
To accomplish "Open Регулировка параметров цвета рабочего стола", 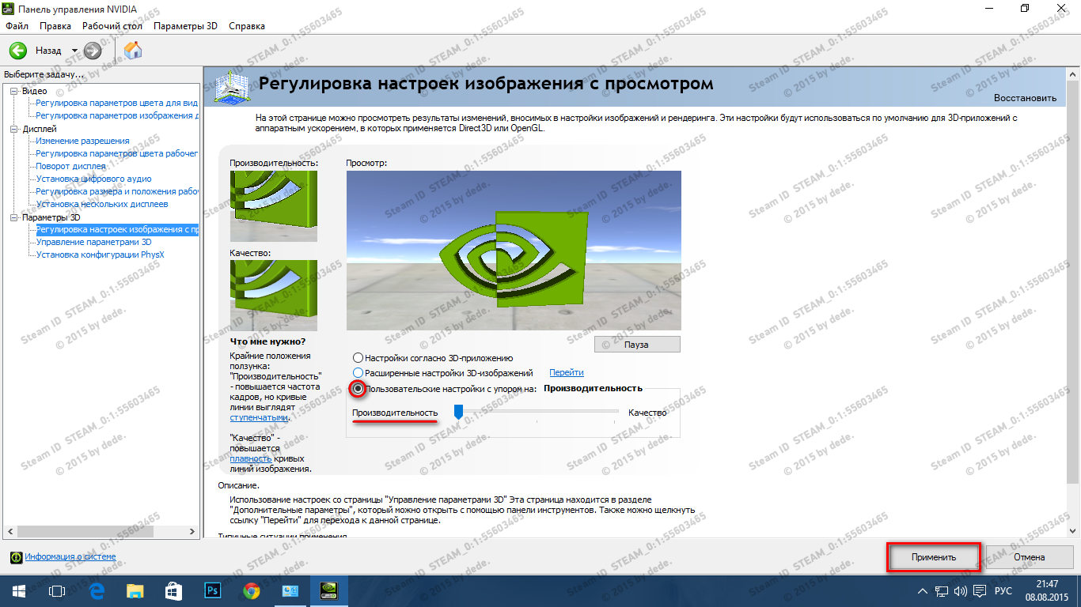I will click(117, 154).
